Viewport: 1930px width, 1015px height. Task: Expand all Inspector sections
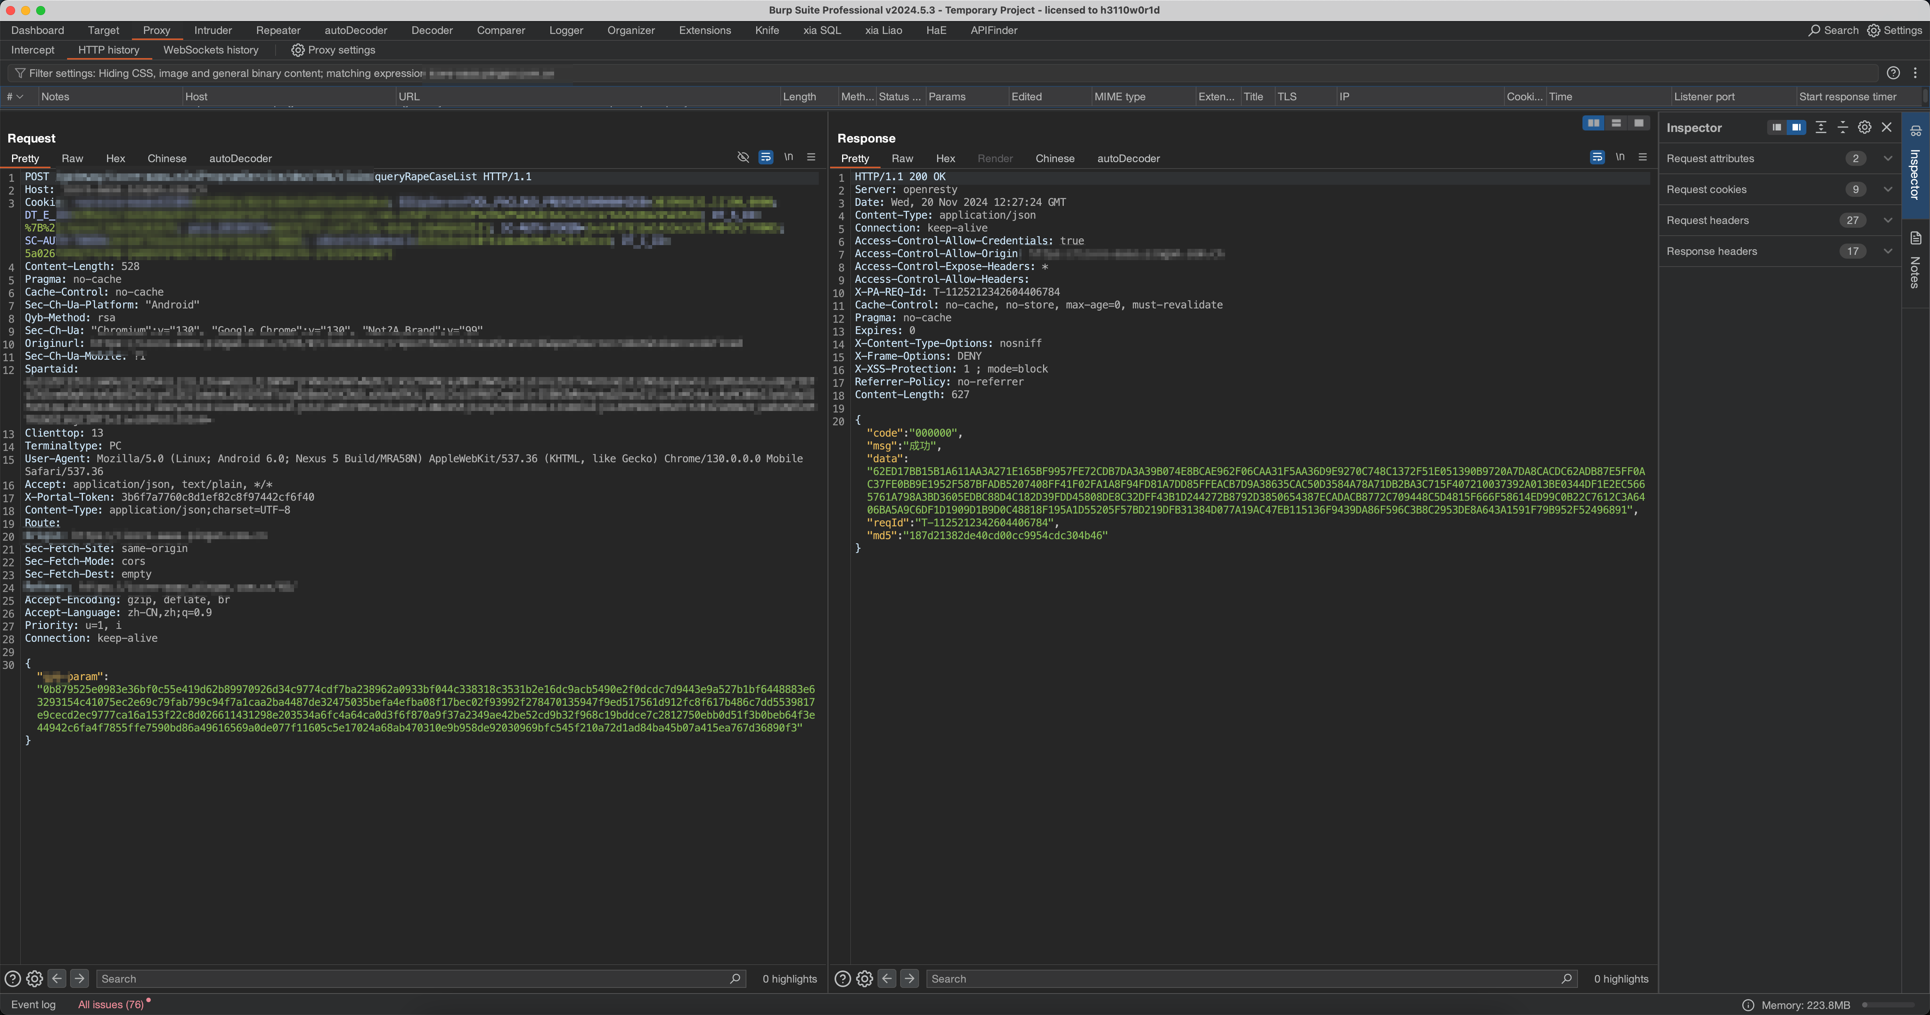point(1821,127)
